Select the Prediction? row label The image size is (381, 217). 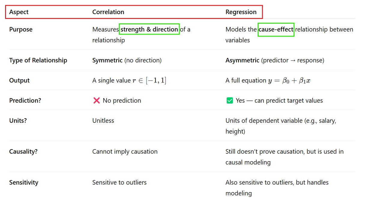[25, 101]
